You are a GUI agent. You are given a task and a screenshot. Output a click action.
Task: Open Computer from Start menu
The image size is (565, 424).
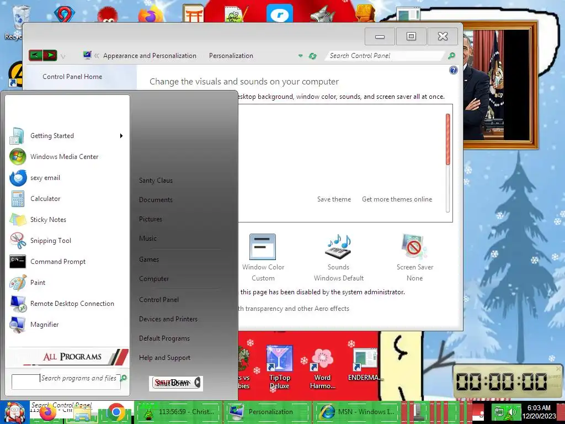(154, 279)
